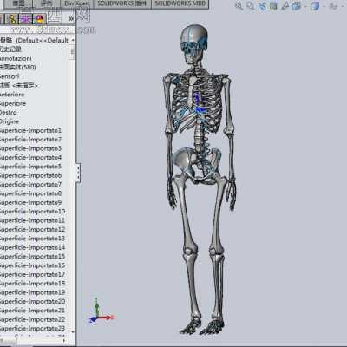Switch to the SOLIDWORKS 插件 tab
This screenshot has height=347, width=347.
pyautogui.click(x=122, y=3)
